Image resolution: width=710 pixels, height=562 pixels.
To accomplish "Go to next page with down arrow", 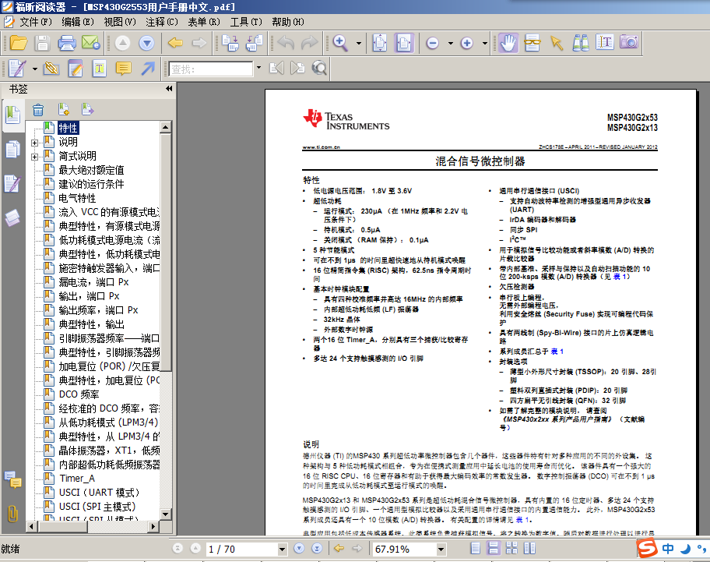I will (146, 43).
